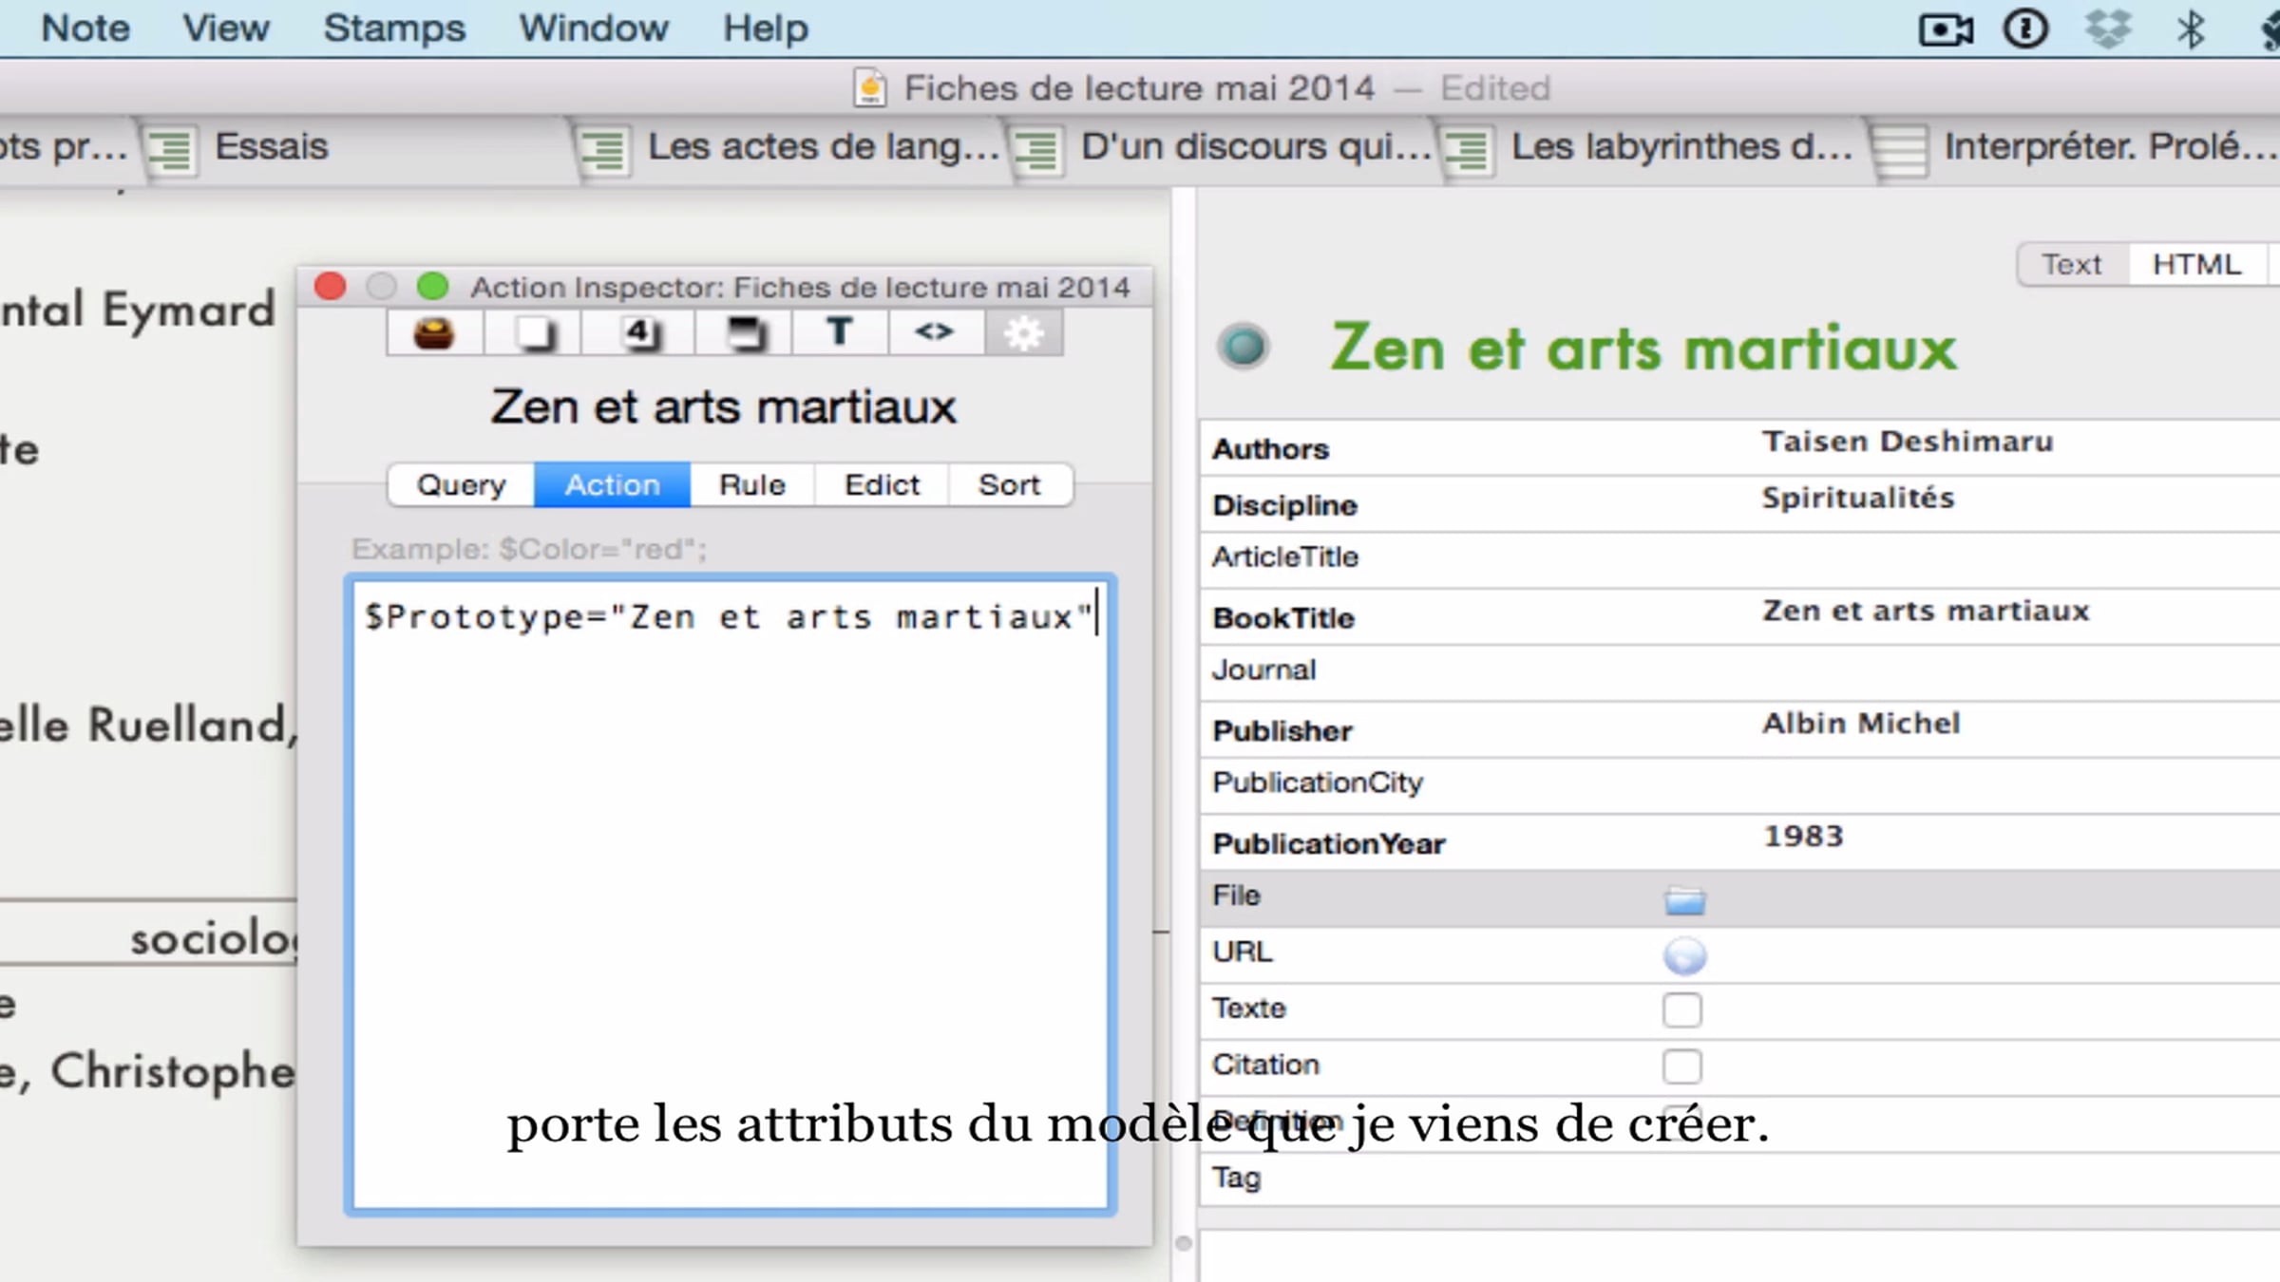2280x1282 pixels.
Task: Click the Les labyrinthes tab icon
Action: [x=1469, y=149]
